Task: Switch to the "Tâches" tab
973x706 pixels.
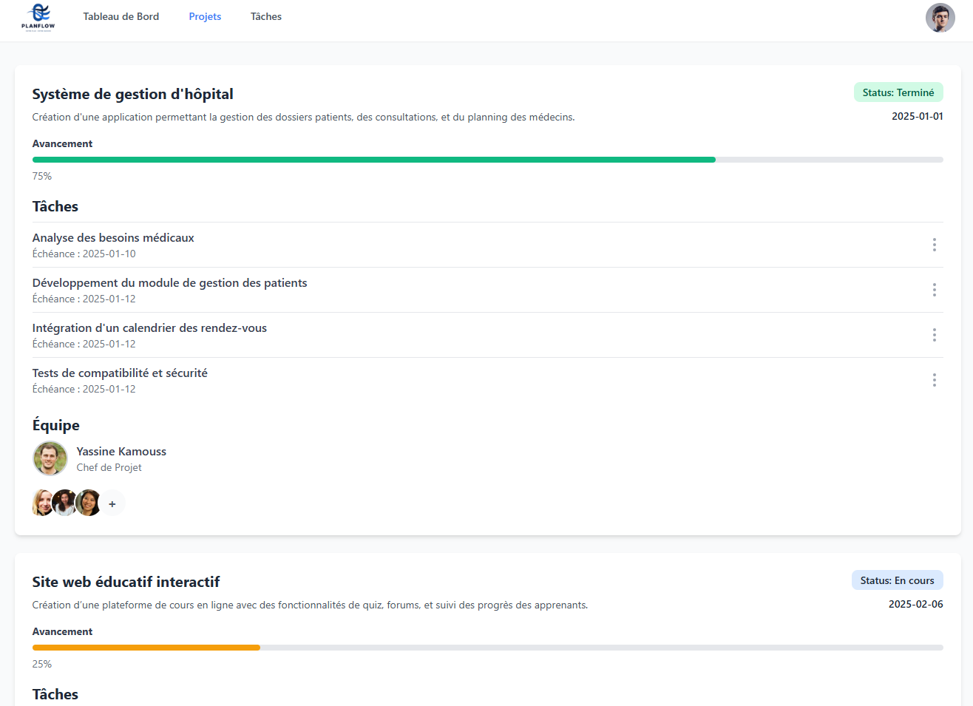Action: click(x=265, y=16)
